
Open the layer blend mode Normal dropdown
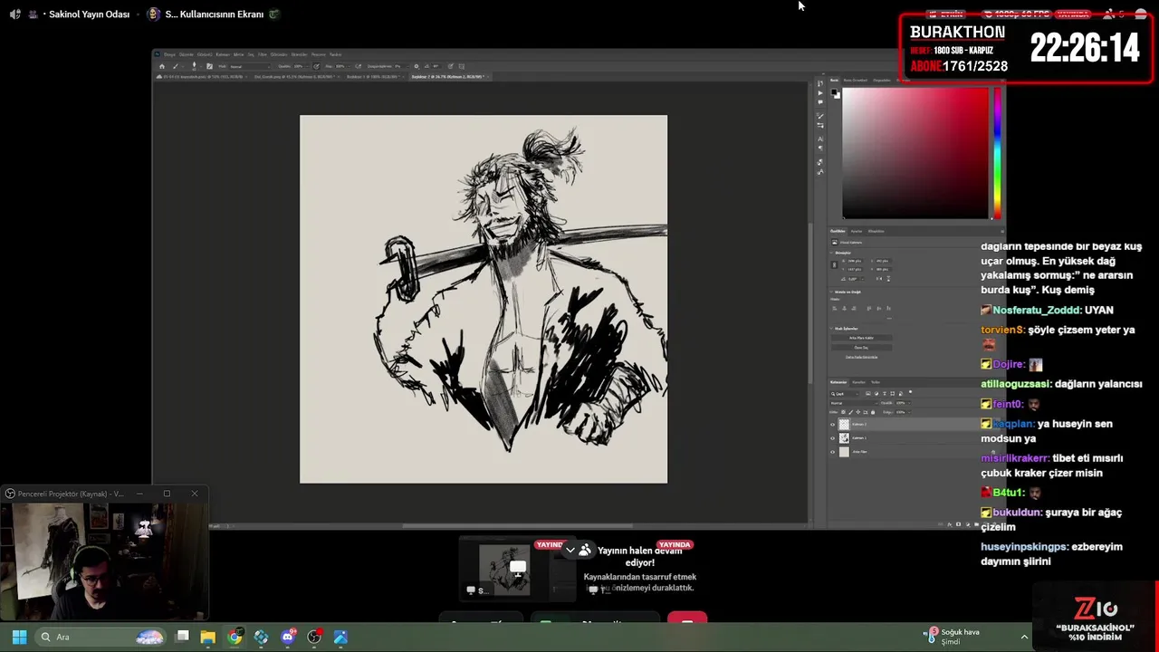click(855, 403)
